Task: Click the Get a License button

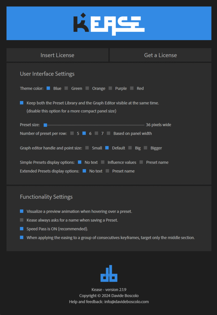Action: pyautogui.click(x=160, y=55)
